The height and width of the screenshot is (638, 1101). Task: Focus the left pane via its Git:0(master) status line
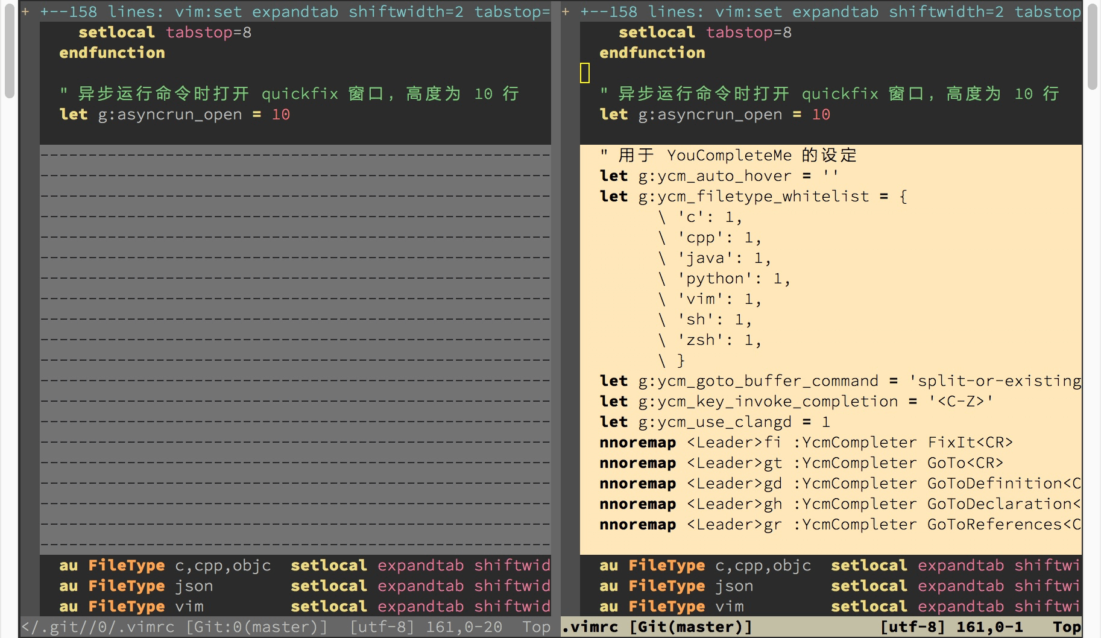pyautogui.click(x=259, y=627)
